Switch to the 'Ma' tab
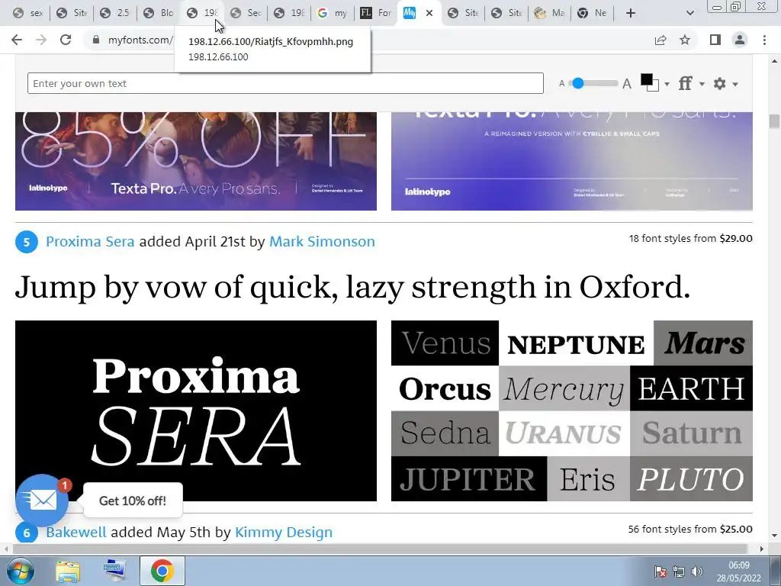This screenshot has height=586, width=781. (x=549, y=13)
